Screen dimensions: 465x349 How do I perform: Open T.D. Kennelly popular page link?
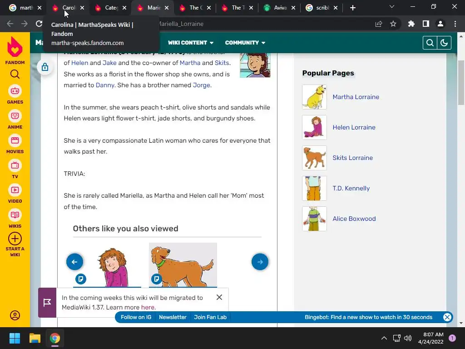pos(351,188)
